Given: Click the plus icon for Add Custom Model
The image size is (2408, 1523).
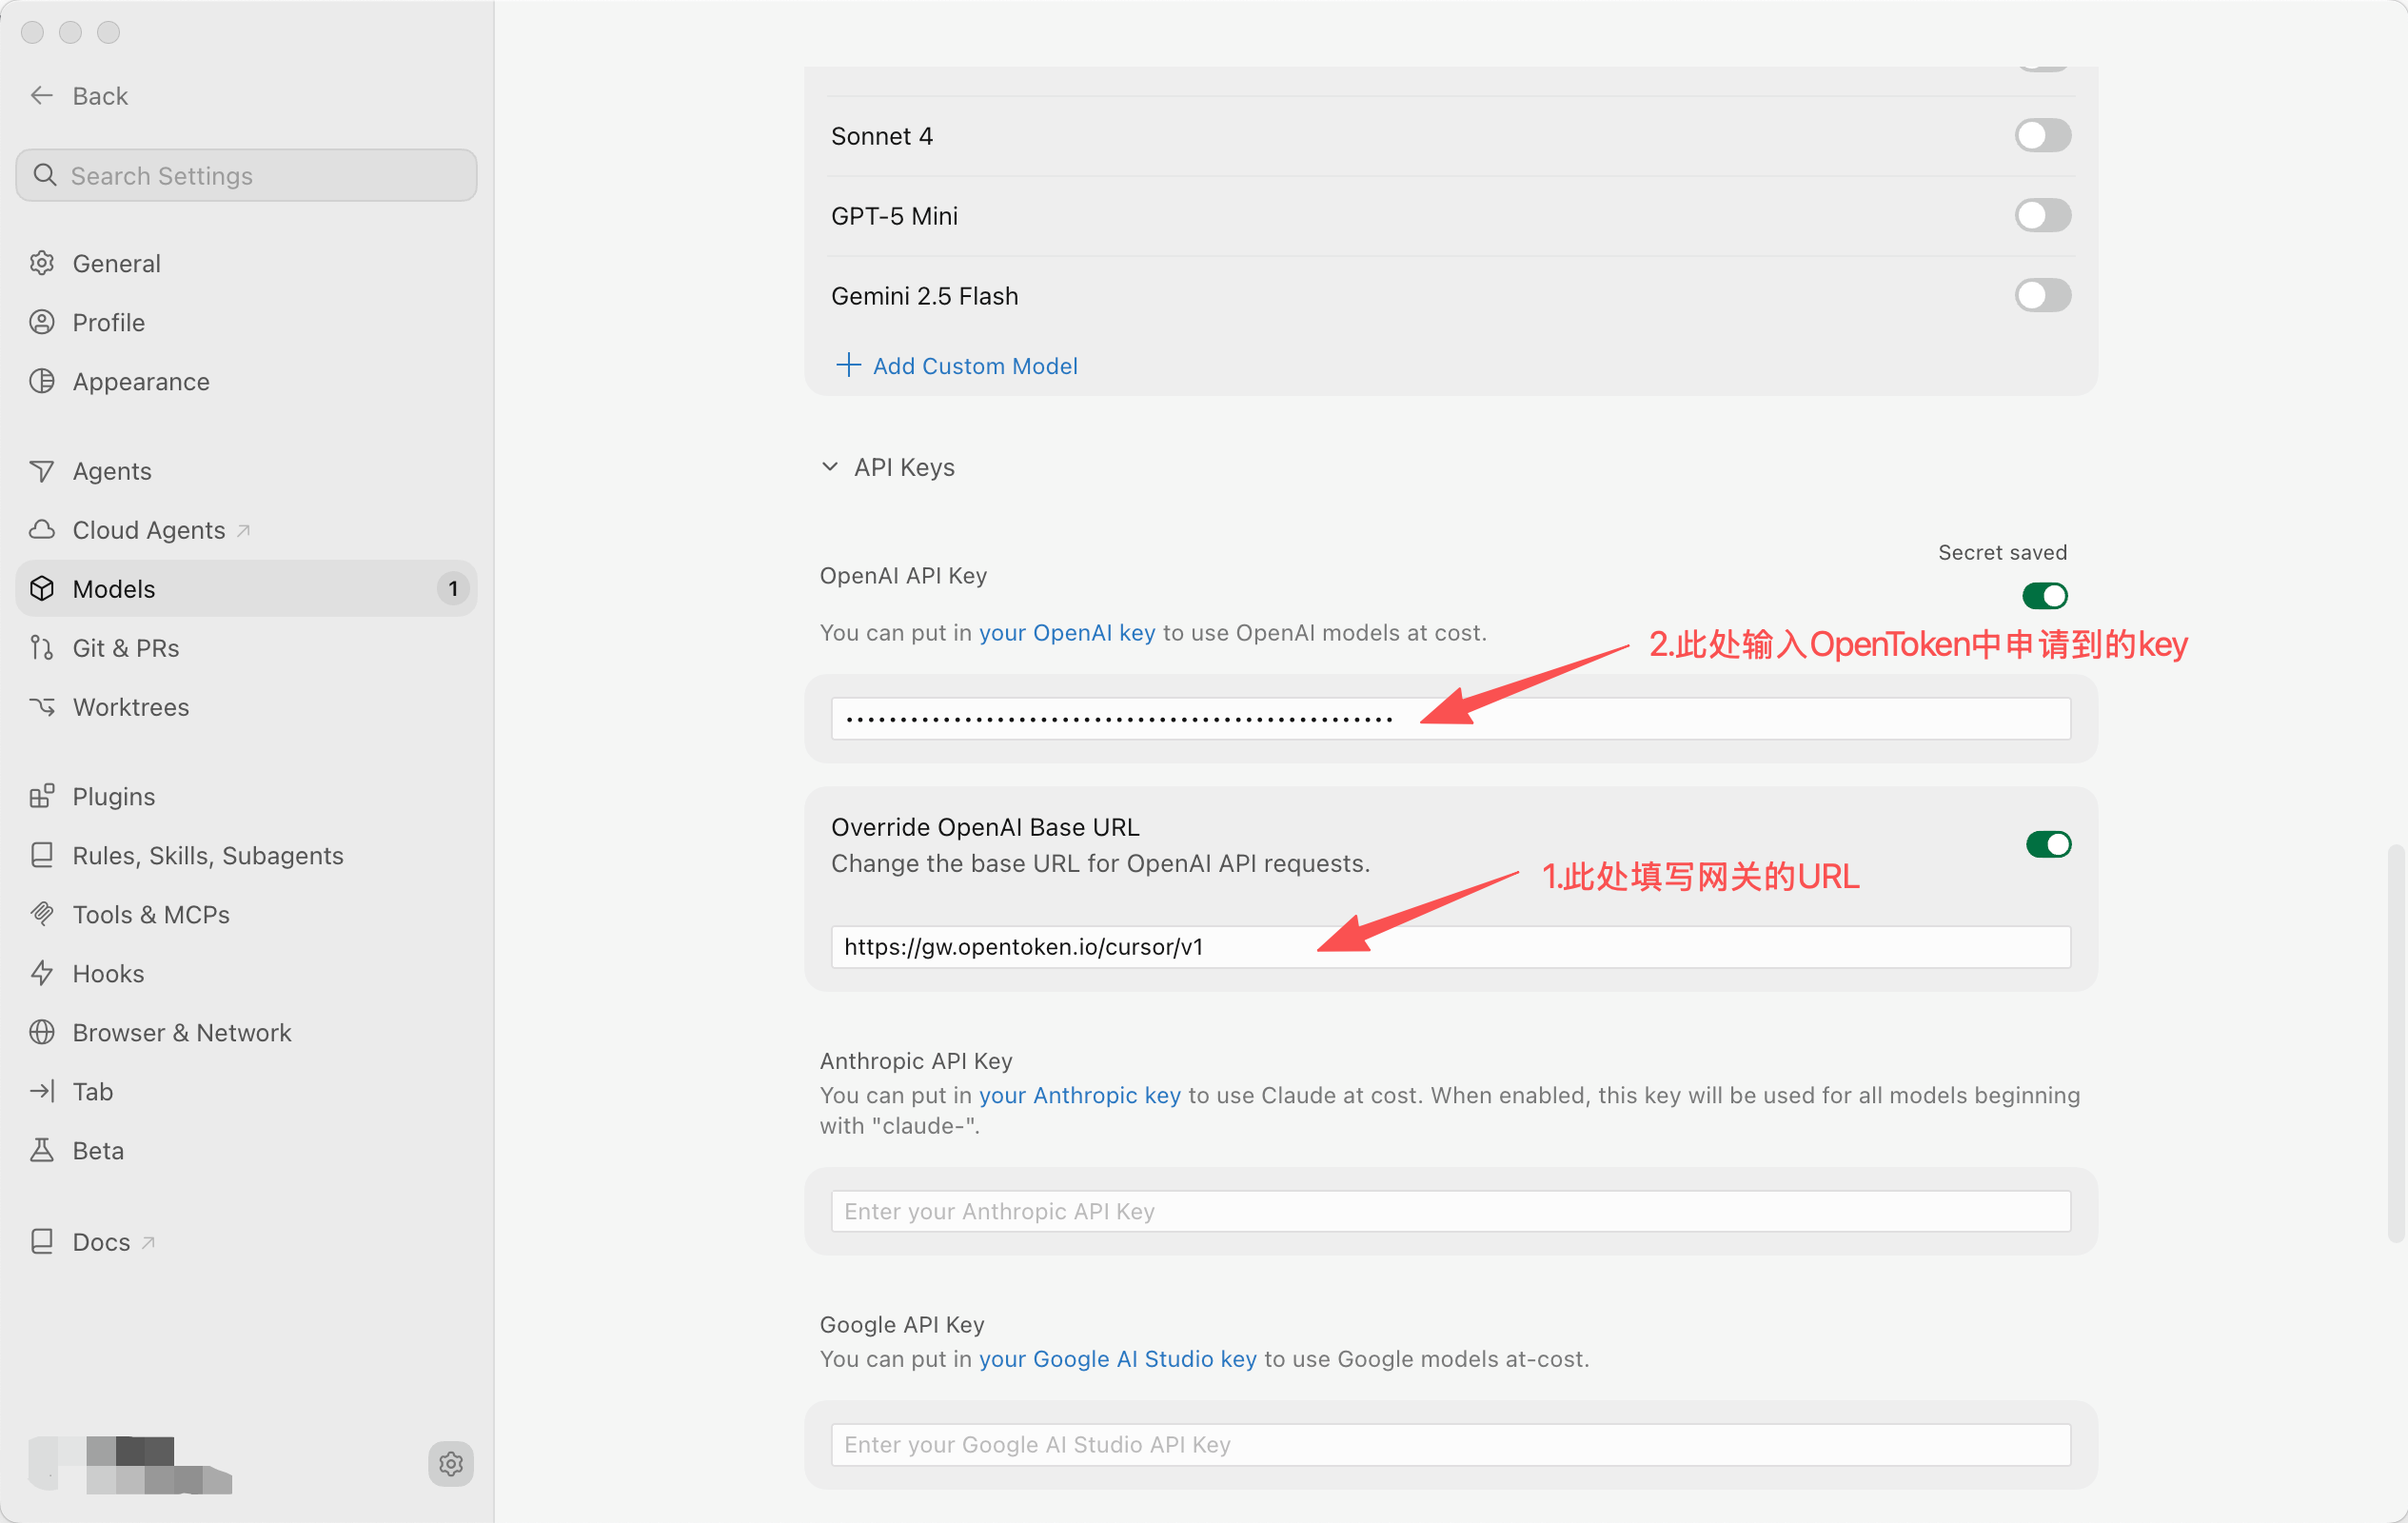Looking at the screenshot, I should [x=848, y=365].
